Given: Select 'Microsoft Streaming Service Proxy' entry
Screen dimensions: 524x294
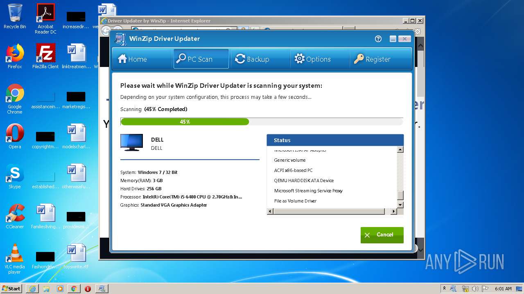Looking at the screenshot, I should [308, 191].
